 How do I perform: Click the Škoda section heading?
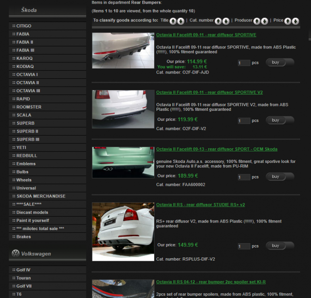29,10
